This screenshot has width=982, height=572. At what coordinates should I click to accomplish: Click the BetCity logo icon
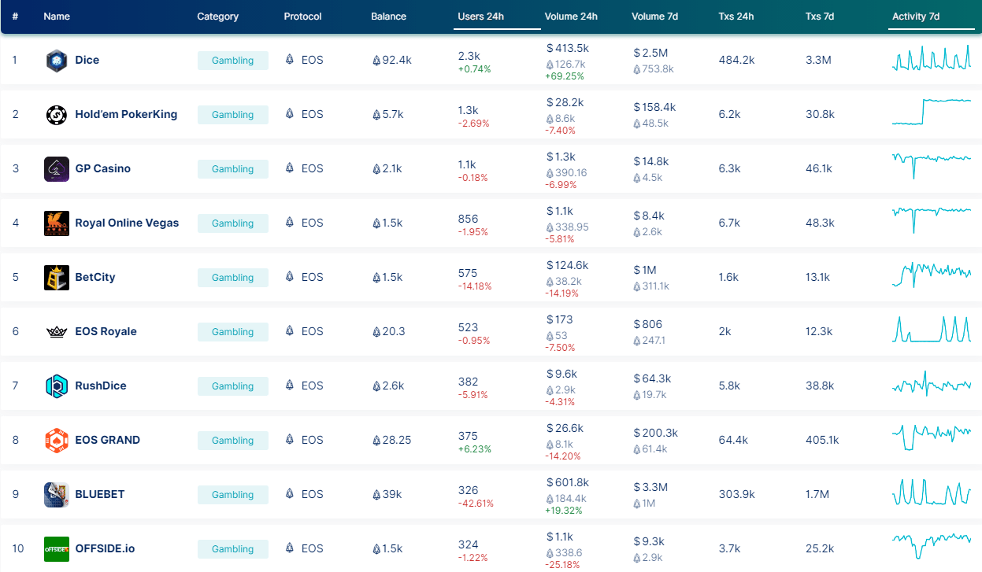[x=57, y=278]
